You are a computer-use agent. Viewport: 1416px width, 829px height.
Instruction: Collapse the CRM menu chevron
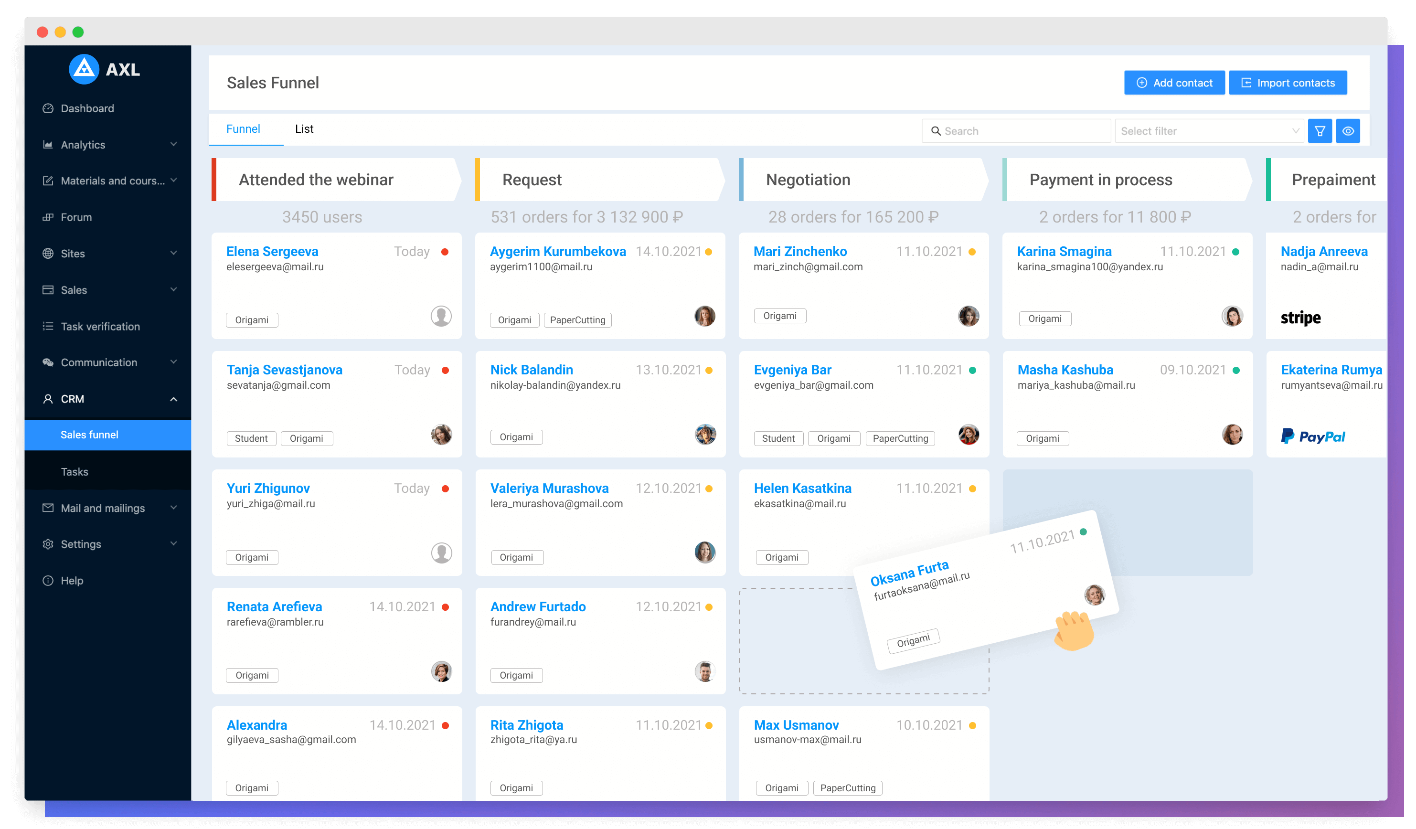pos(174,400)
